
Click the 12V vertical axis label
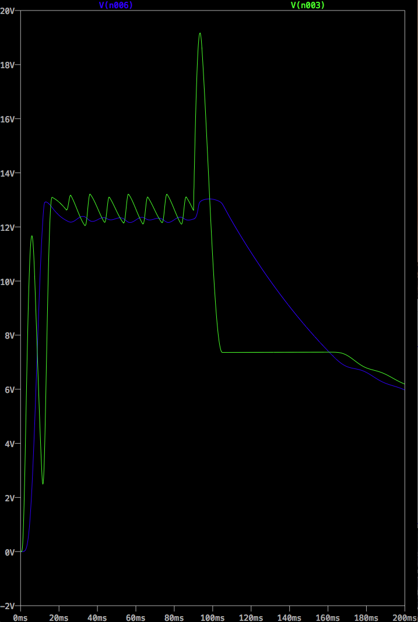8,227
